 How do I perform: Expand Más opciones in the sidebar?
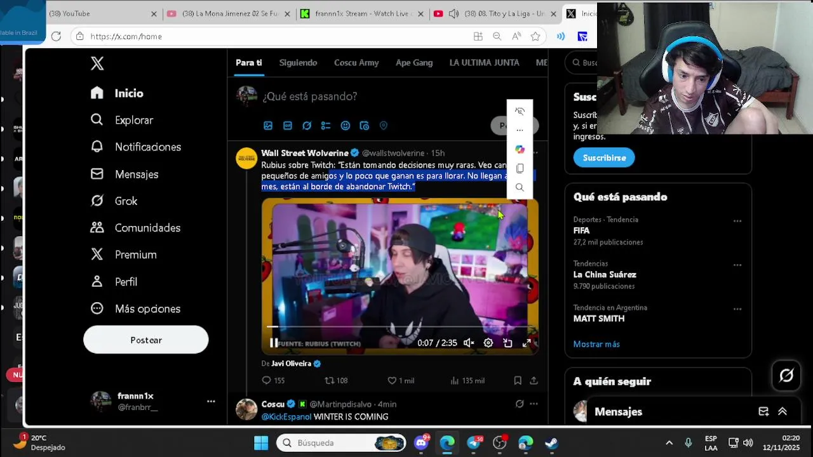135,308
